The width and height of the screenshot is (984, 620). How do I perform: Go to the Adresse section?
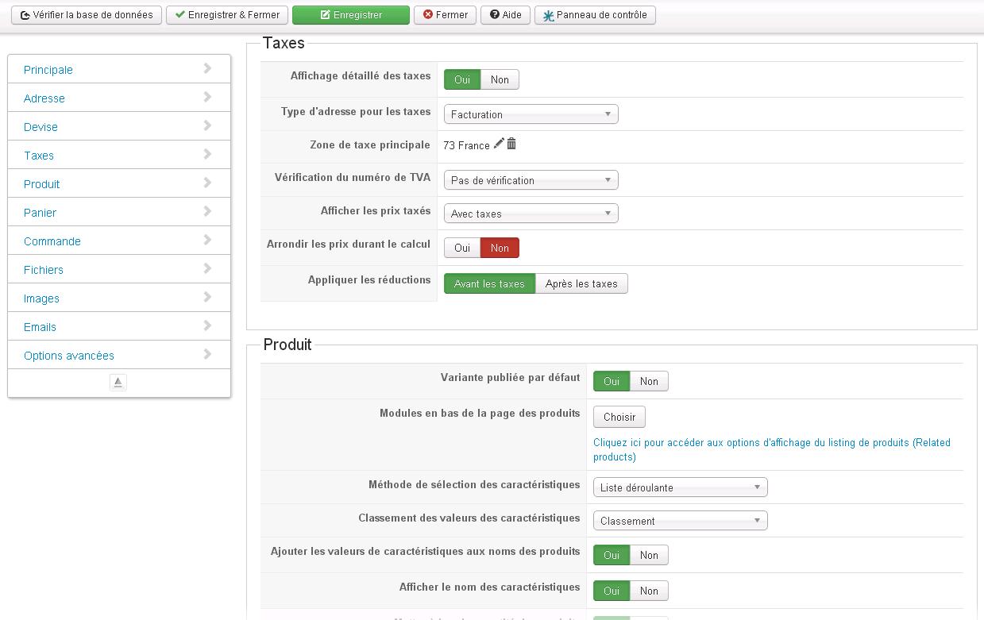coord(119,98)
